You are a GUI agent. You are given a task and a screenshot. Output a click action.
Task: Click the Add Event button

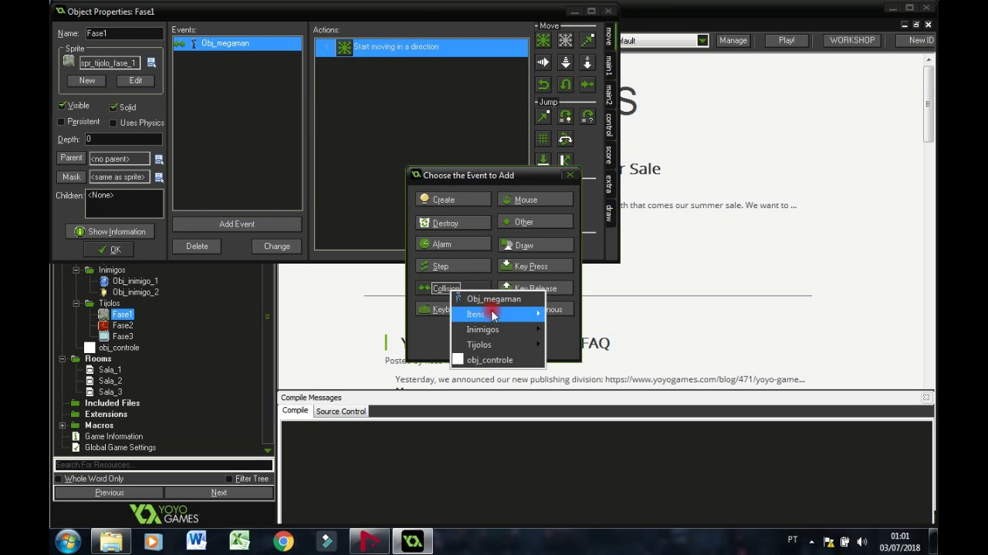click(x=237, y=224)
